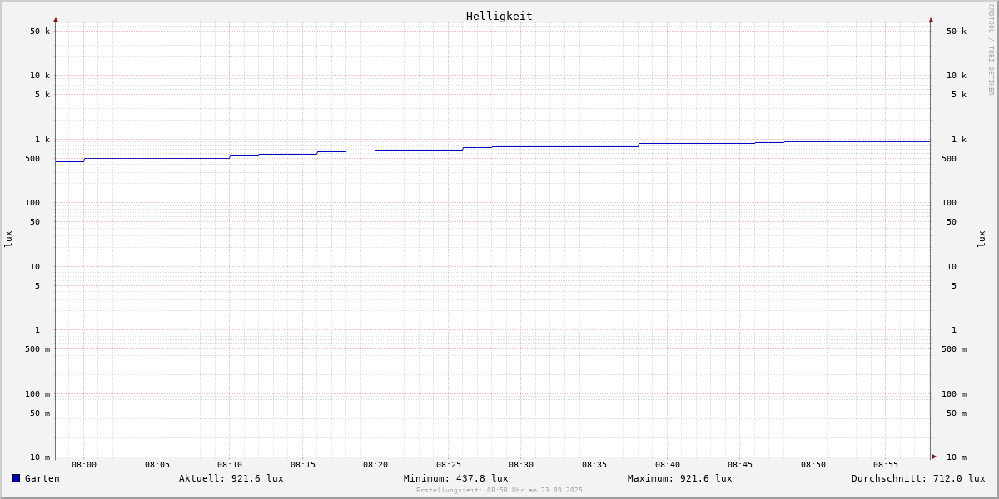Viewport: 999px width, 499px height.
Task: Click the rotated lux label on right axis
Action: (x=982, y=239)
